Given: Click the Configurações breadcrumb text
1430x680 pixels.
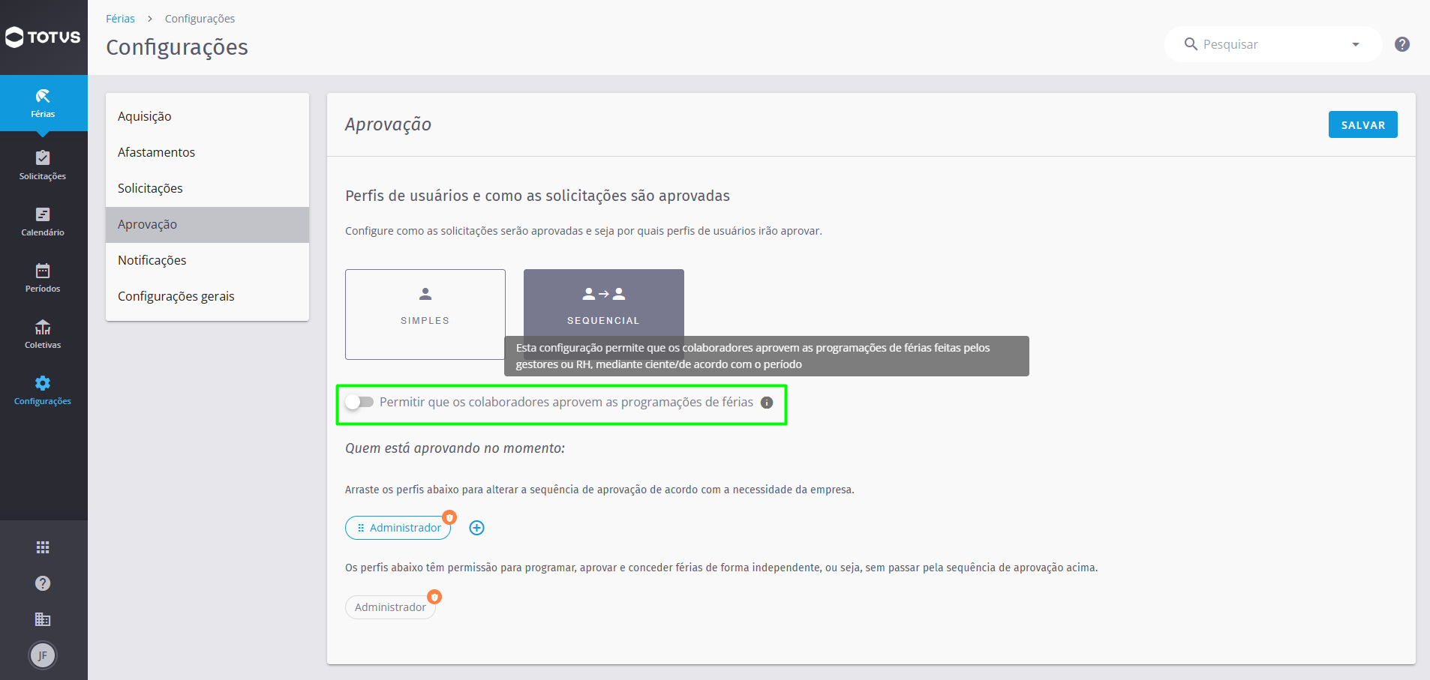Looking at the screenshot, I should pos(200,19).
